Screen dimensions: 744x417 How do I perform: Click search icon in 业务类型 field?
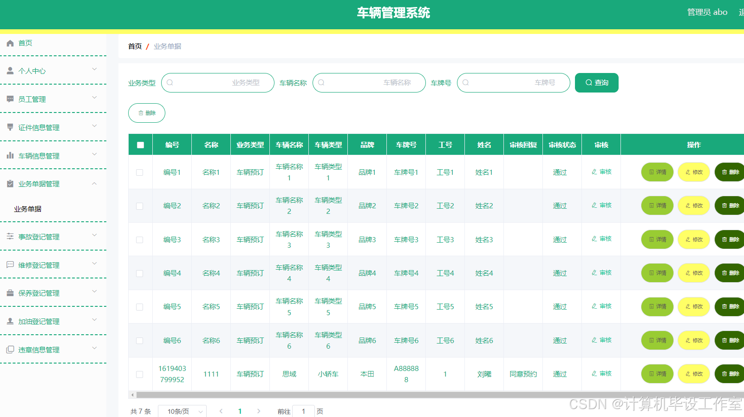tap(170, 83)
